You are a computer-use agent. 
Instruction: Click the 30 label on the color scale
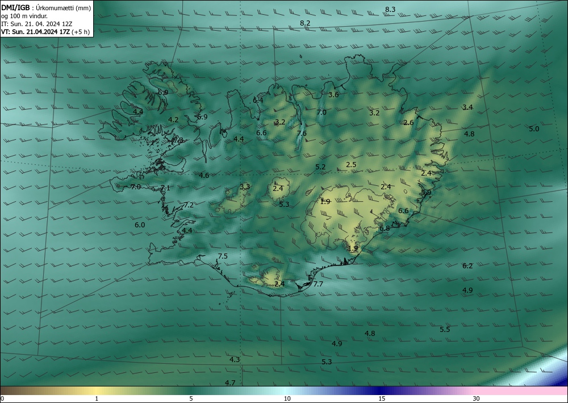click(x=477, y=398)
